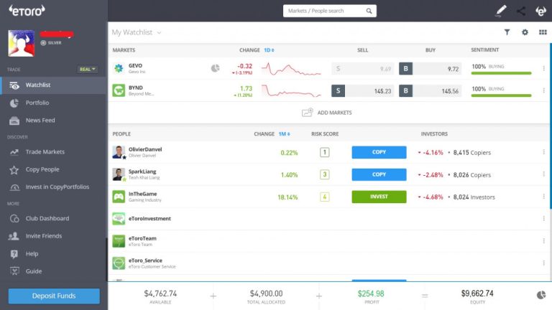Click the share icon in top bar

[521, 11]
